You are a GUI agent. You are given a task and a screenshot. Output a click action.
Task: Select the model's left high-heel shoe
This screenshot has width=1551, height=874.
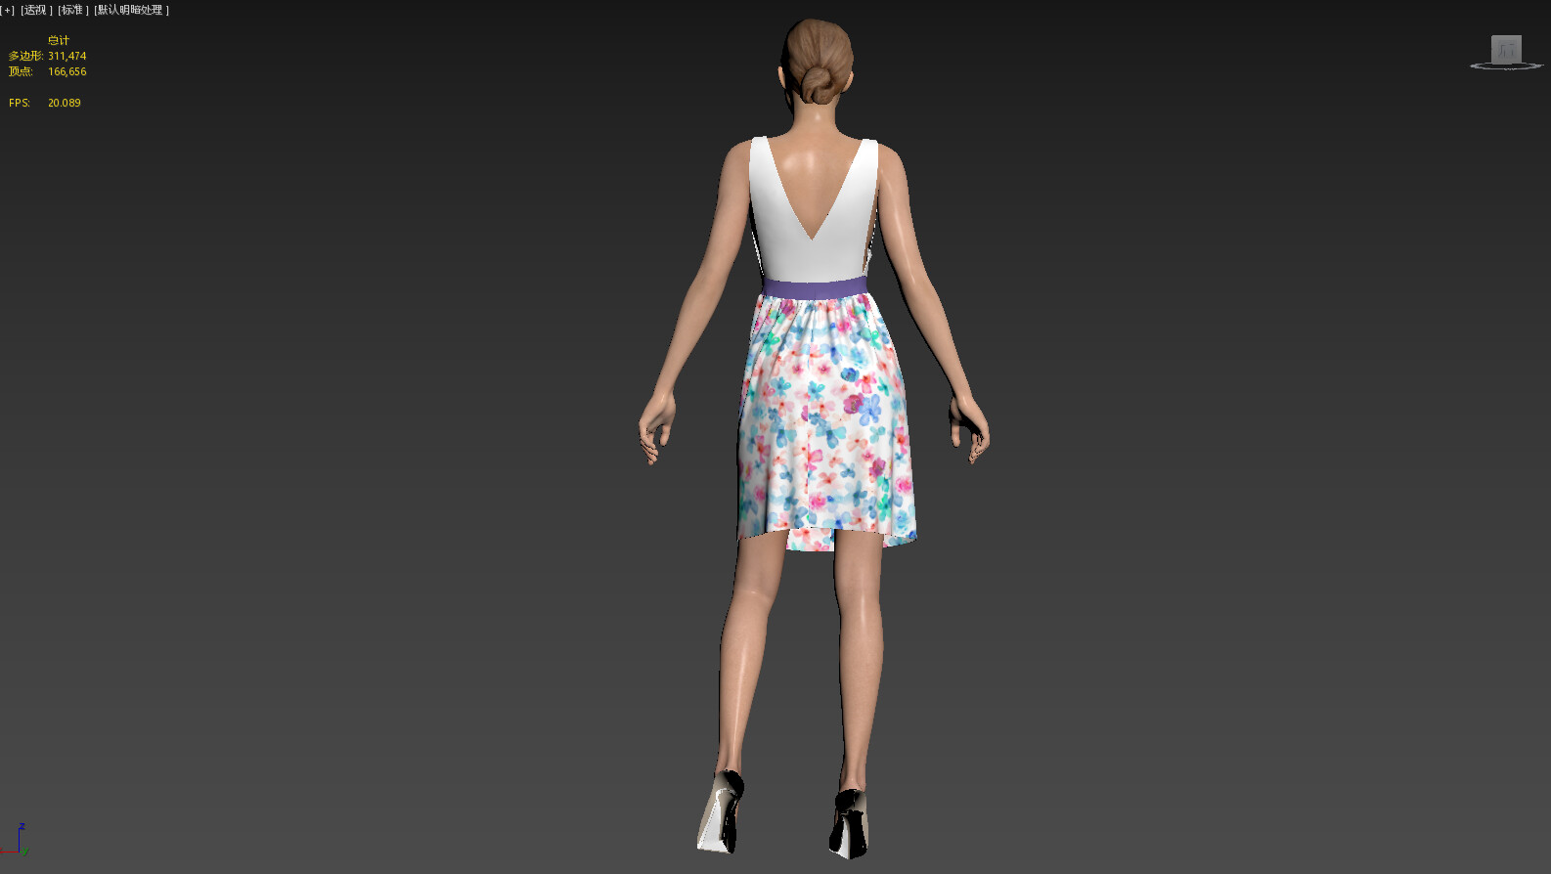[x=722, y=811]
